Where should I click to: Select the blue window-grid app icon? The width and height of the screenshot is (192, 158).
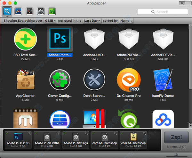[60, 119]
